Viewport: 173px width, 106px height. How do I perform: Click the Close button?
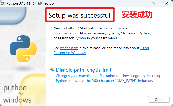pos(159,100)
